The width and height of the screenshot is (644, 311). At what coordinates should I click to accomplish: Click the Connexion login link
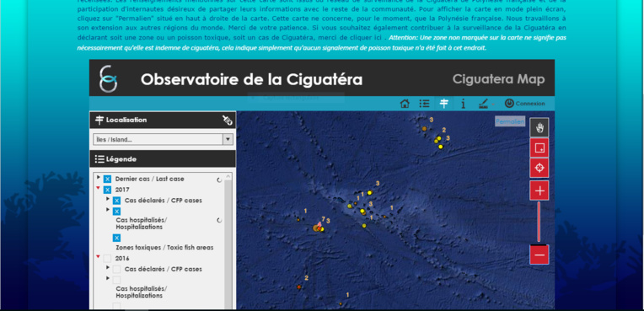(530, 104)
